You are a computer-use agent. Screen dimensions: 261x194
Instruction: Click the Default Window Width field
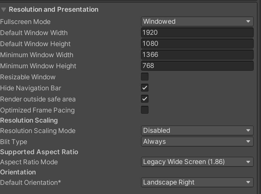click(x=197, y=33)
